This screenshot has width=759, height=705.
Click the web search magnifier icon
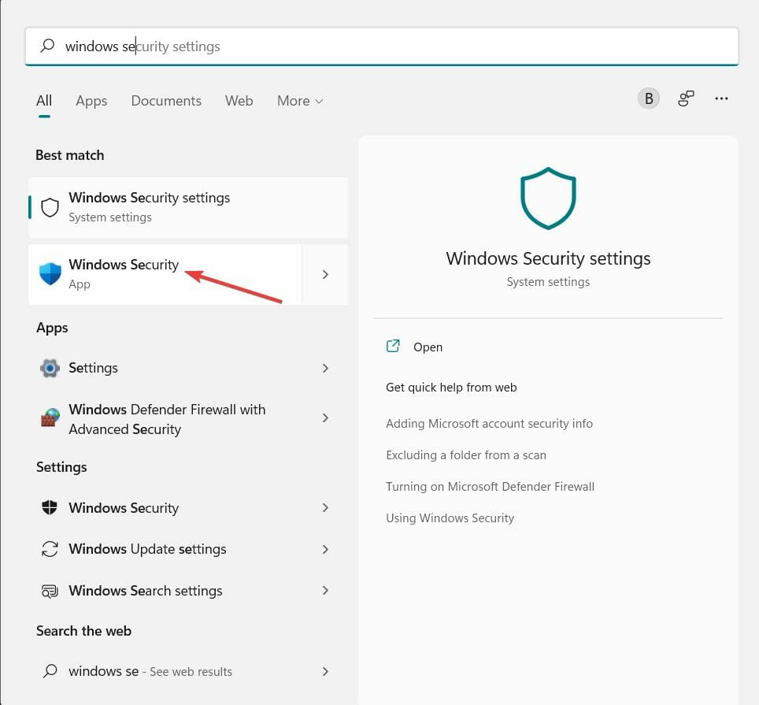pos(50,671)
